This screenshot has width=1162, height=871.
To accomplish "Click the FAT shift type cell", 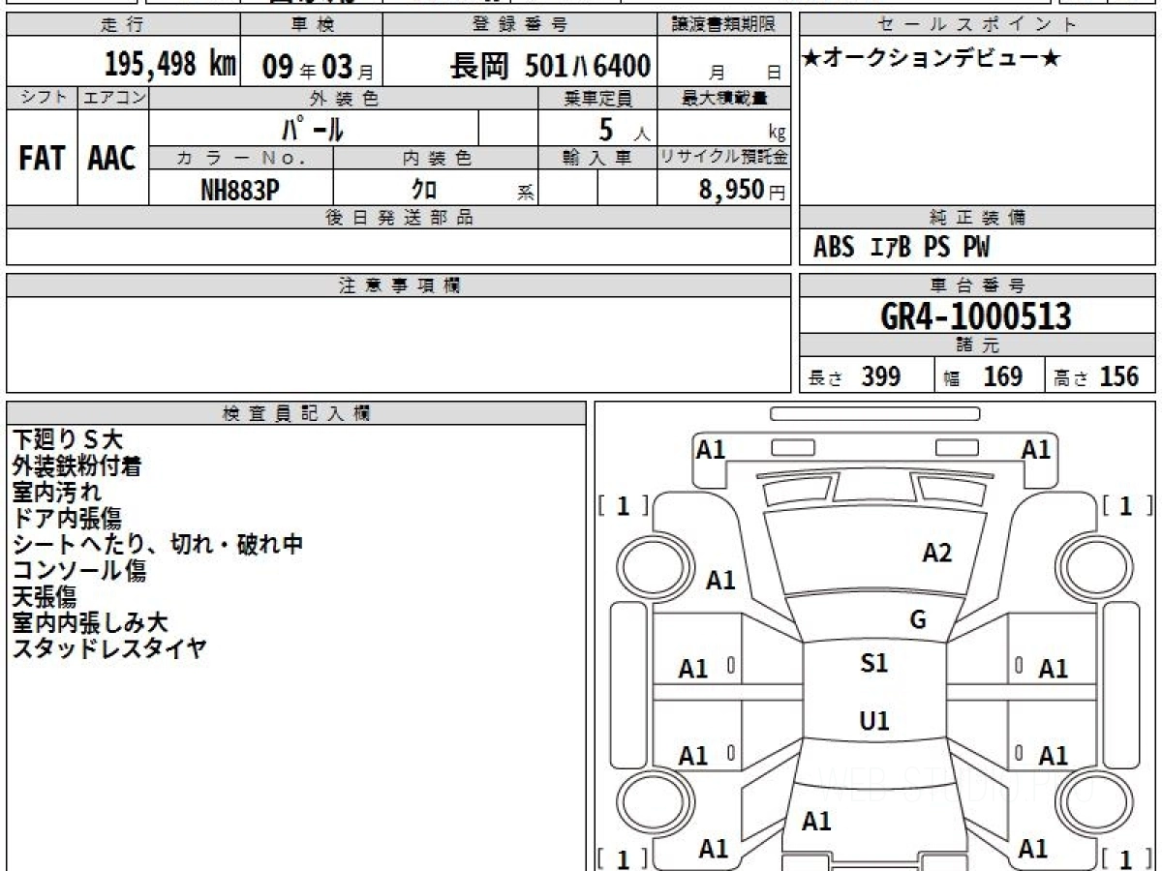I will pyautogui.click(x=42, y=159).
